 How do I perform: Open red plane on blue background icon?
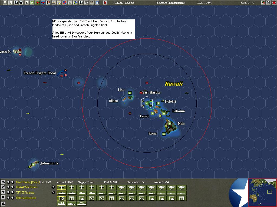click(x=43, y=2)
